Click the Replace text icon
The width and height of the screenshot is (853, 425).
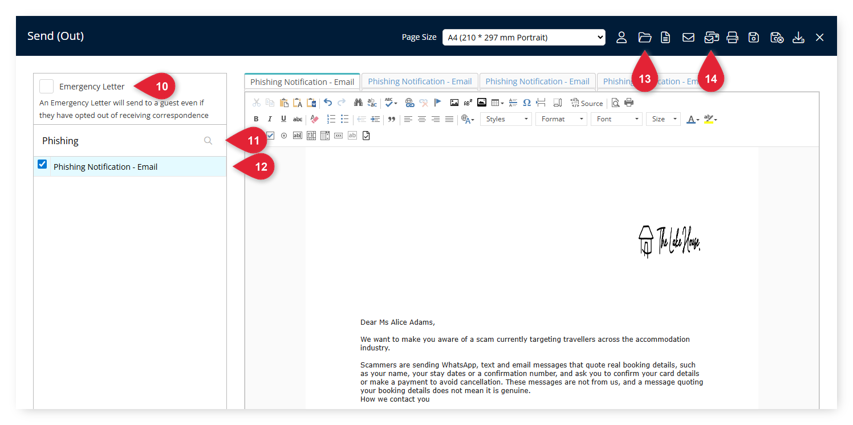[x=372, y=103]
